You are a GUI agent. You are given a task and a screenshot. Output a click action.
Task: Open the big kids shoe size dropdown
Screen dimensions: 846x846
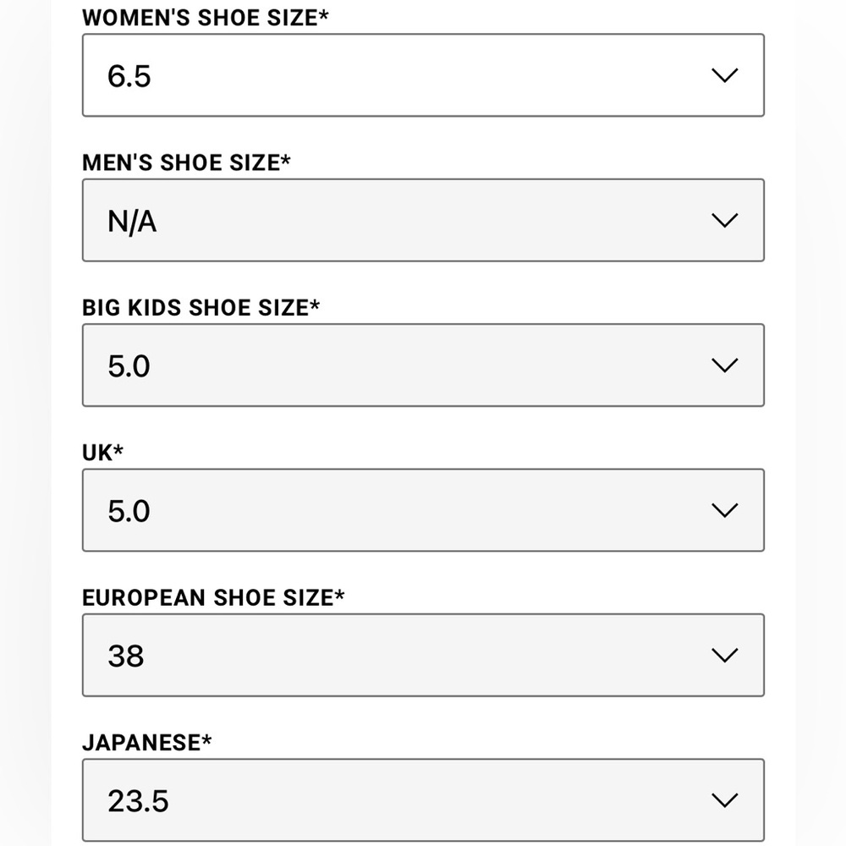(x=421, y=365)
